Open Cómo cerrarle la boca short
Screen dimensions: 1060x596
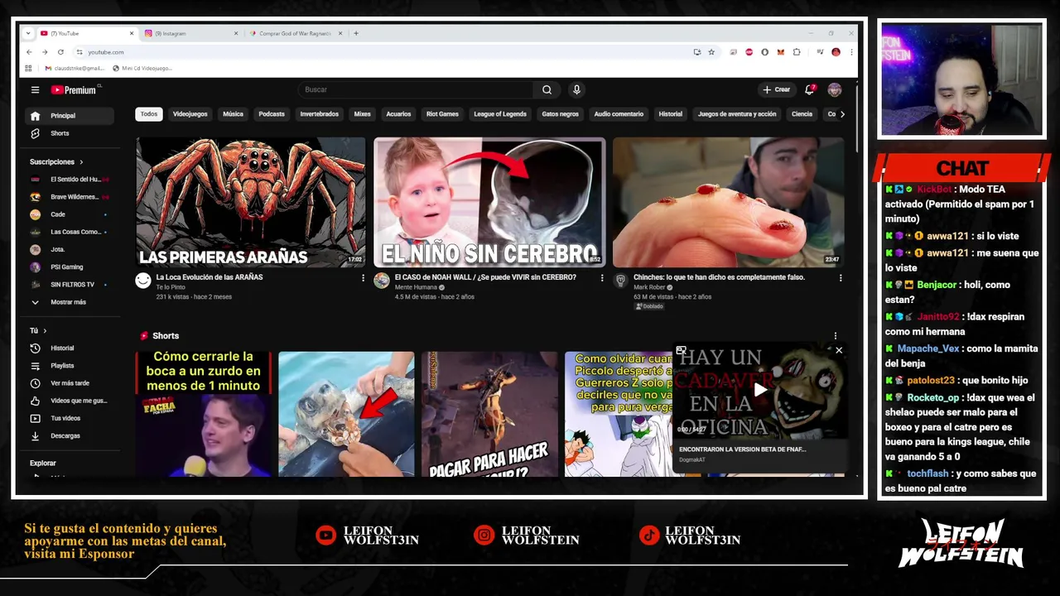point(204,414)
